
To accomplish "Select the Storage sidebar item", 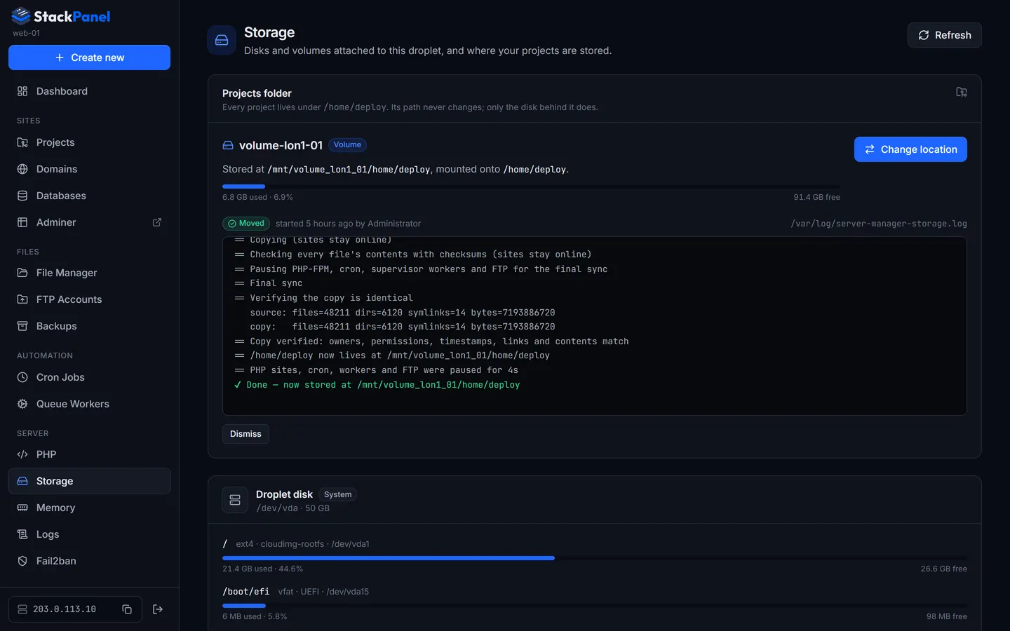I will [89, 481].
